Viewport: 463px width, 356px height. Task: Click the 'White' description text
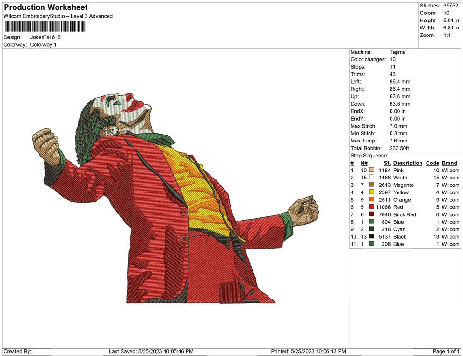(x=400, y=178)
